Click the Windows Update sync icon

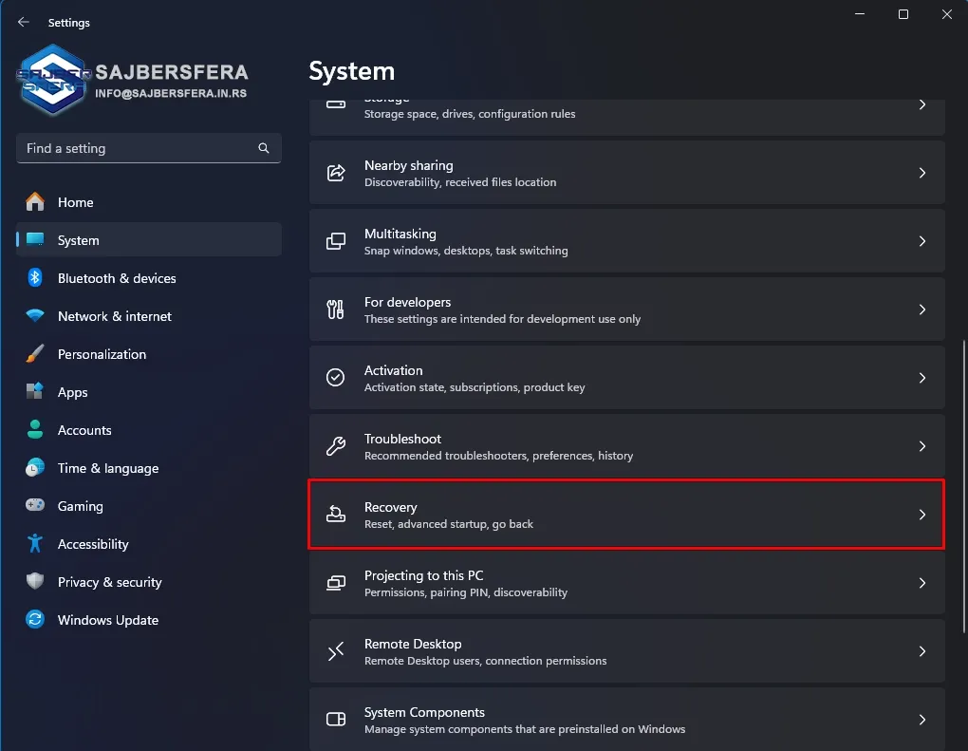35,620
